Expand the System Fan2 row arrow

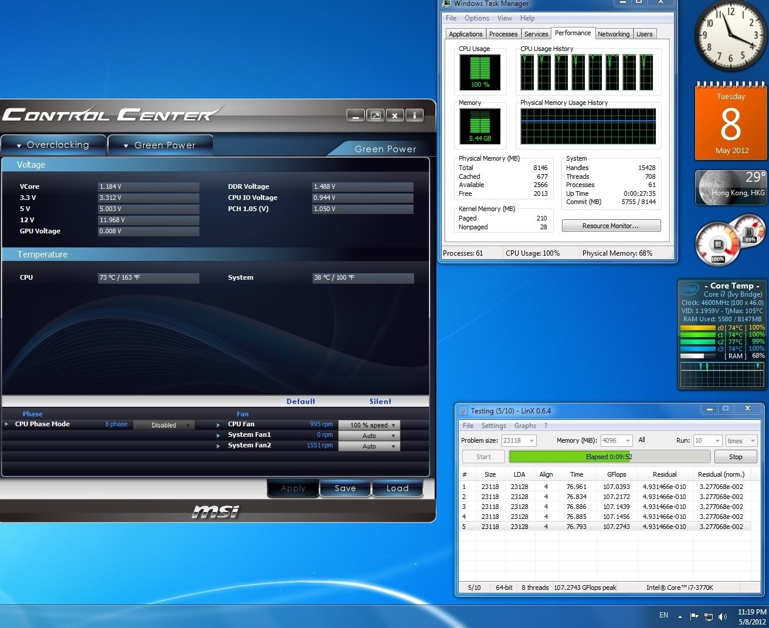coord(218,446)
